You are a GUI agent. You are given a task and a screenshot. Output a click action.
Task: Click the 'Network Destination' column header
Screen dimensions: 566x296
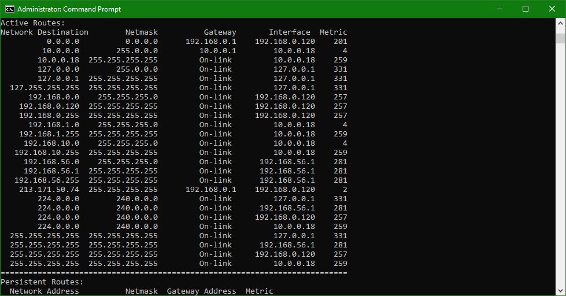(x=45, y=32)
